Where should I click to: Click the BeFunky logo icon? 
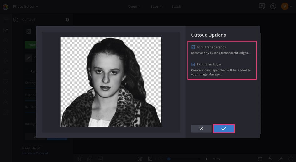click(5, 7)
